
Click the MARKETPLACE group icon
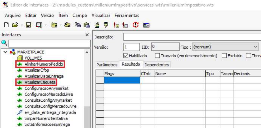(13, 52)
